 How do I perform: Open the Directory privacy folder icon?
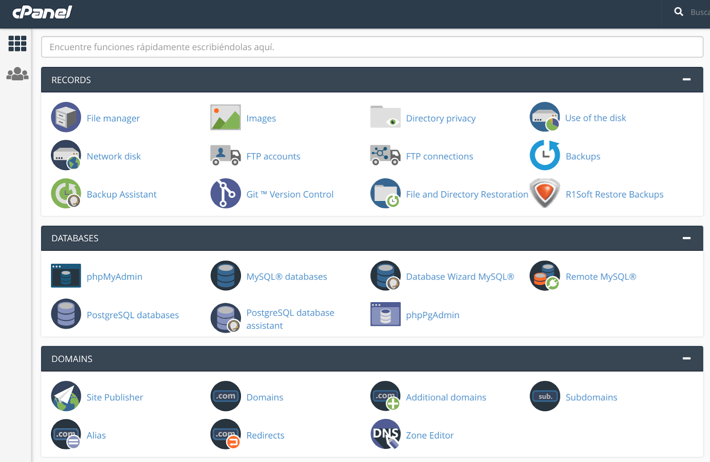coord(385,117)
